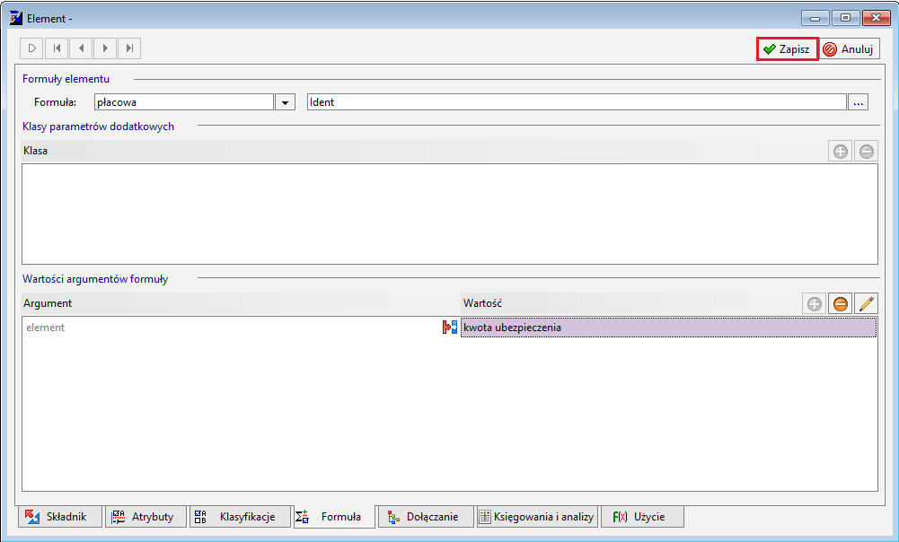This screenshot has width=899, height=542.
Task: Switch to the Składnik tab
Action: click(60, 517)
